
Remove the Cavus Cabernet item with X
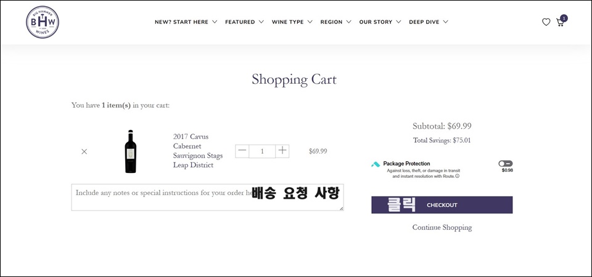[84, 151]
